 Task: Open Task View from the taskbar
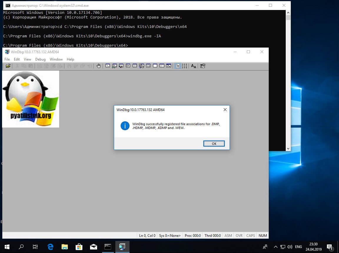click(35, 247)
